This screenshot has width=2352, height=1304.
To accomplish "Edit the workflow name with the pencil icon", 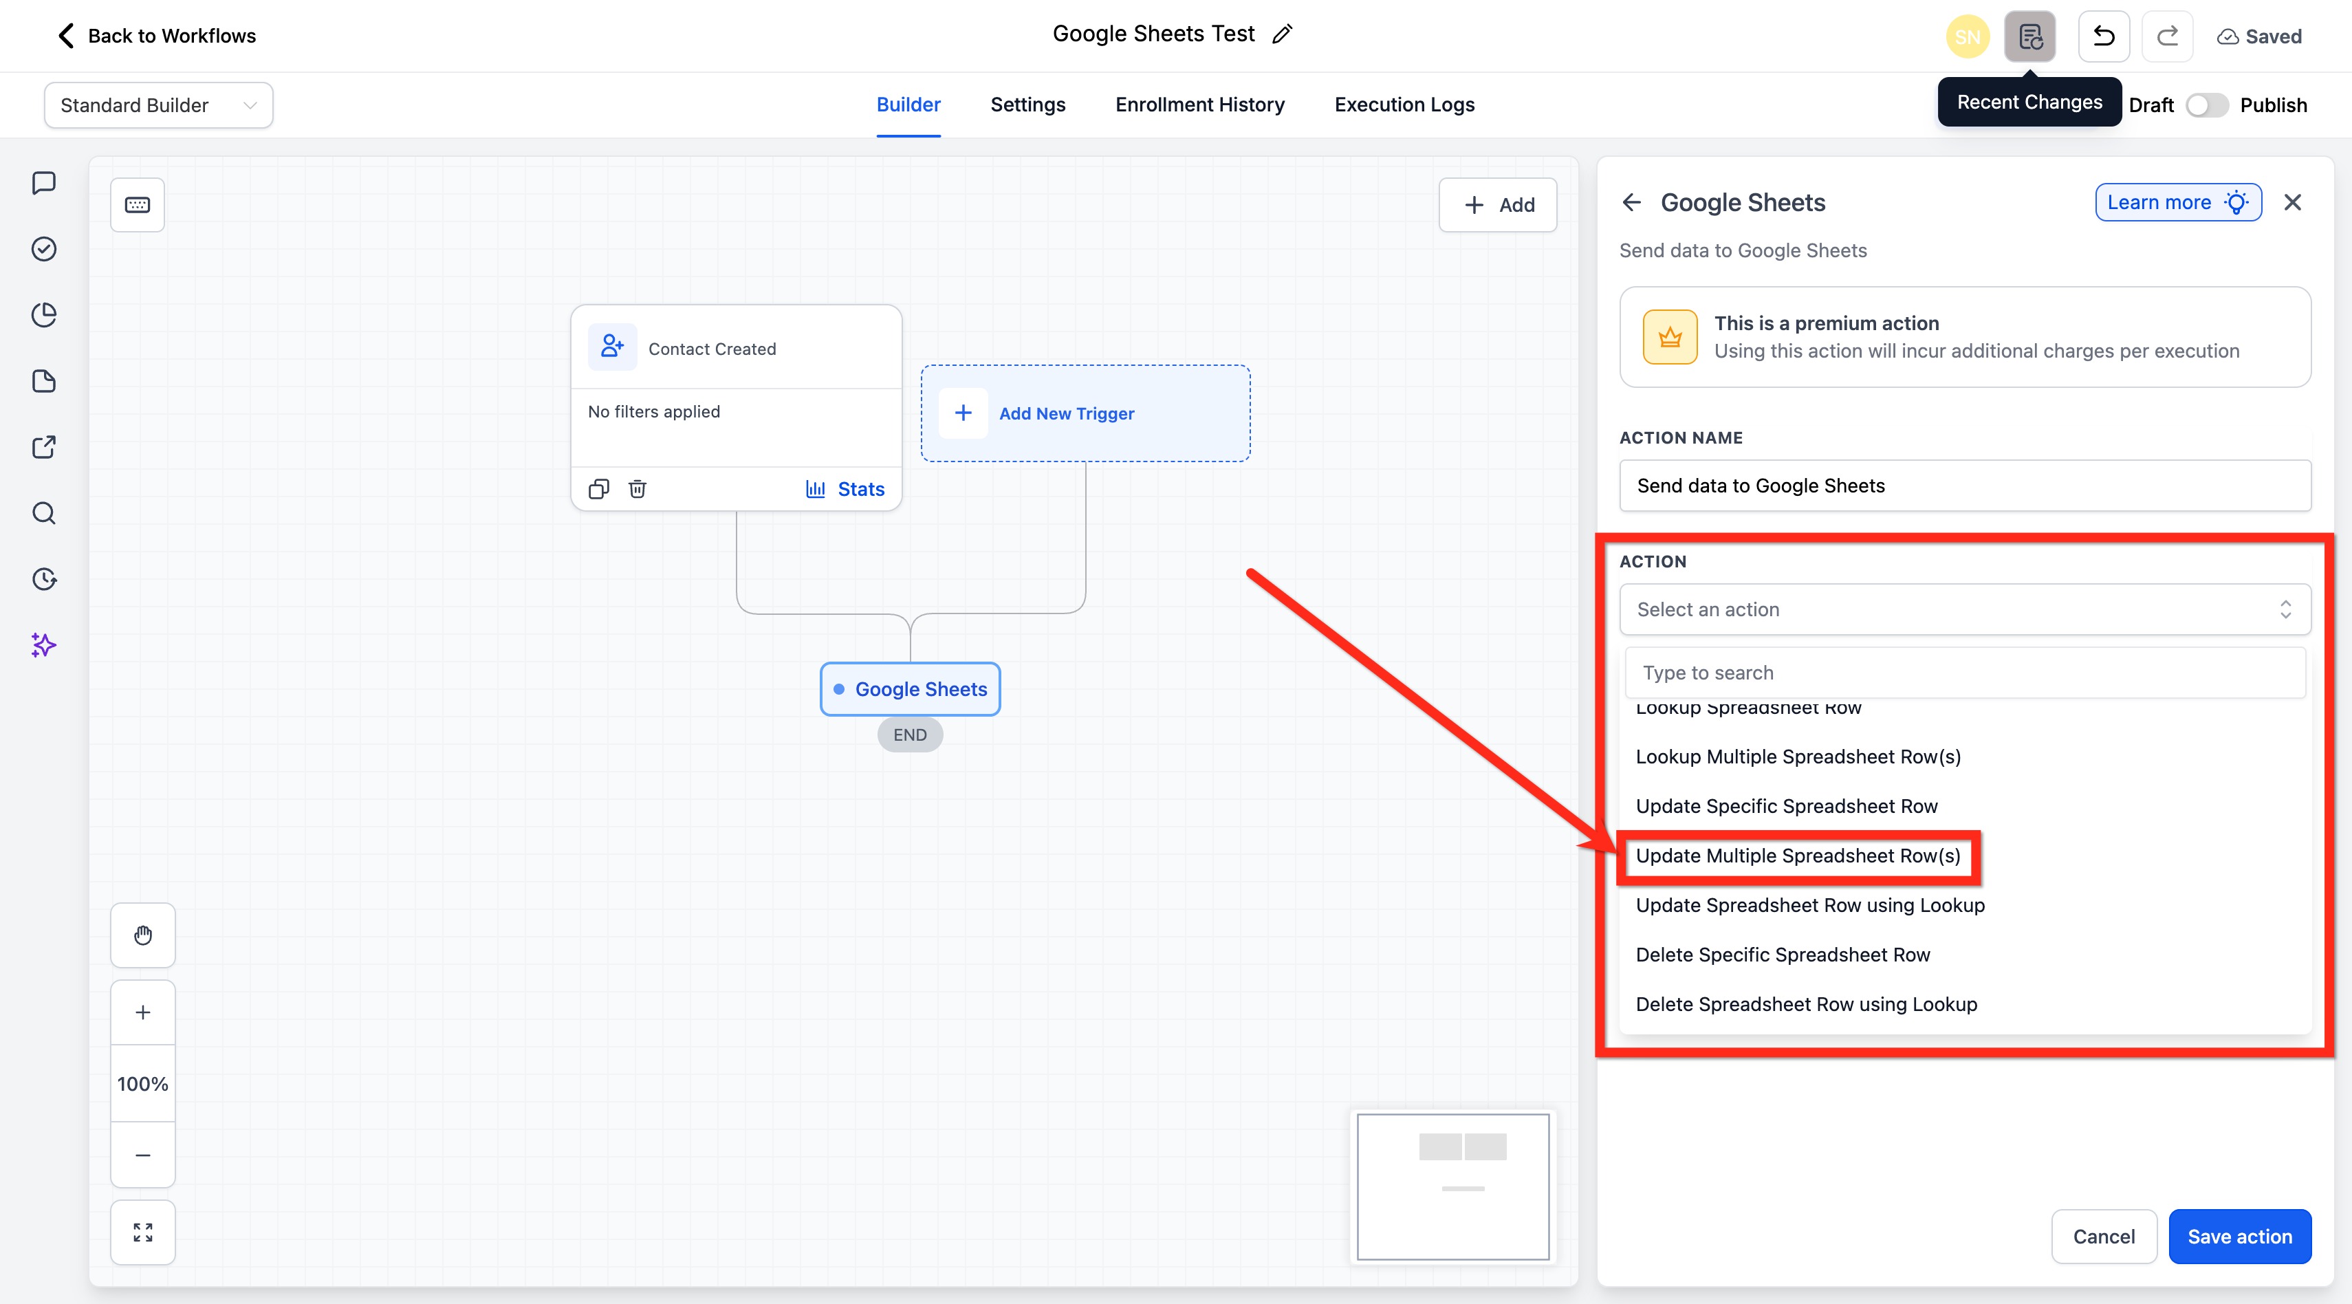I will point(1282,34).
